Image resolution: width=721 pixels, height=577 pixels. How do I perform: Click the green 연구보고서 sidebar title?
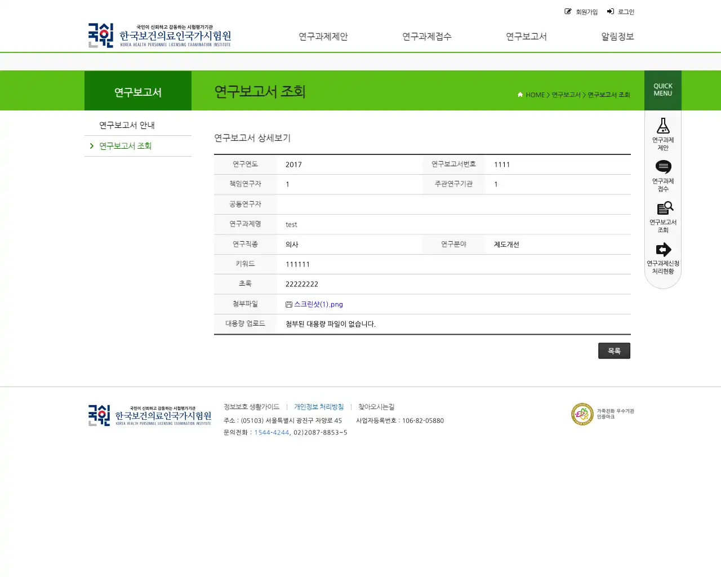point(138,92)
